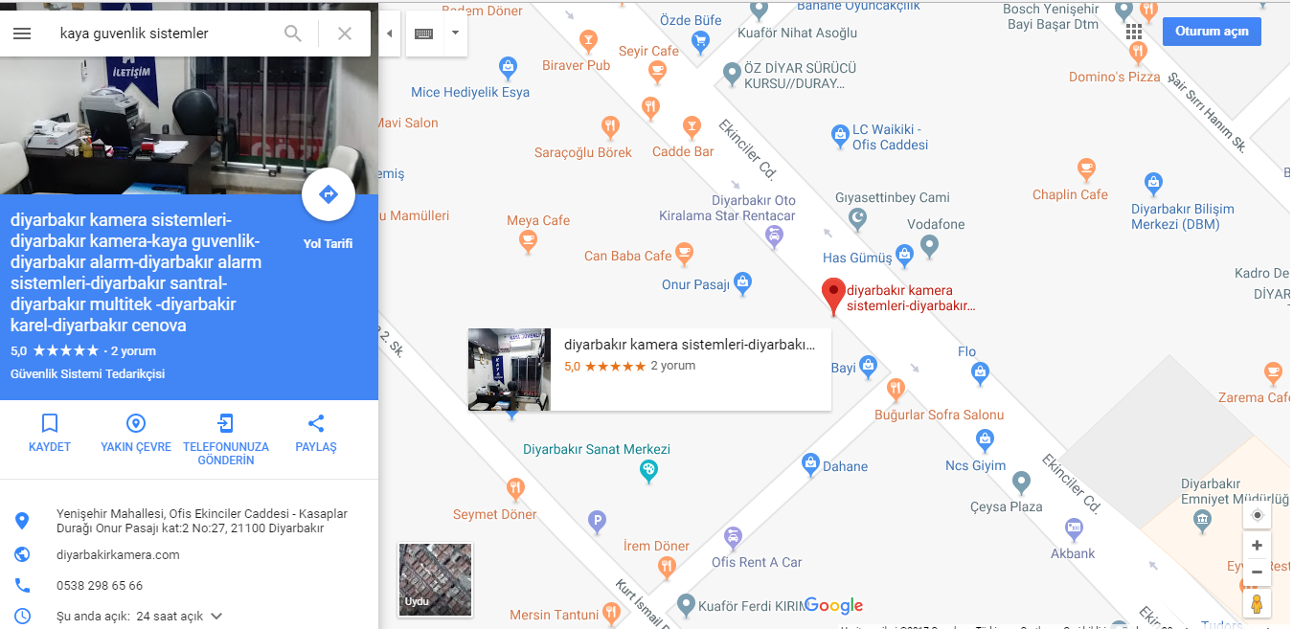Screen dimensions: 1293x629
Task: Switch to satellite view Uydu thumbnail
Action: (435, 580)
